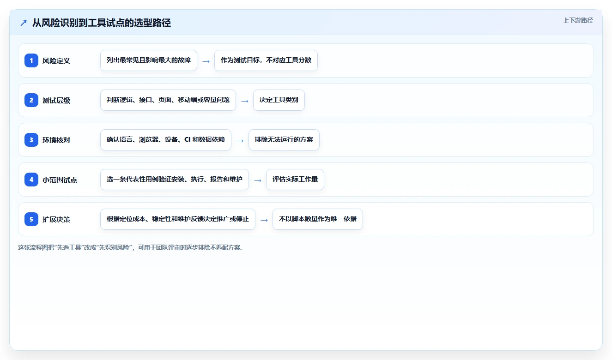Screen dimensions: 612x360
Task: Click the 测试层级 step label
Action: click(x=56, y=101)
